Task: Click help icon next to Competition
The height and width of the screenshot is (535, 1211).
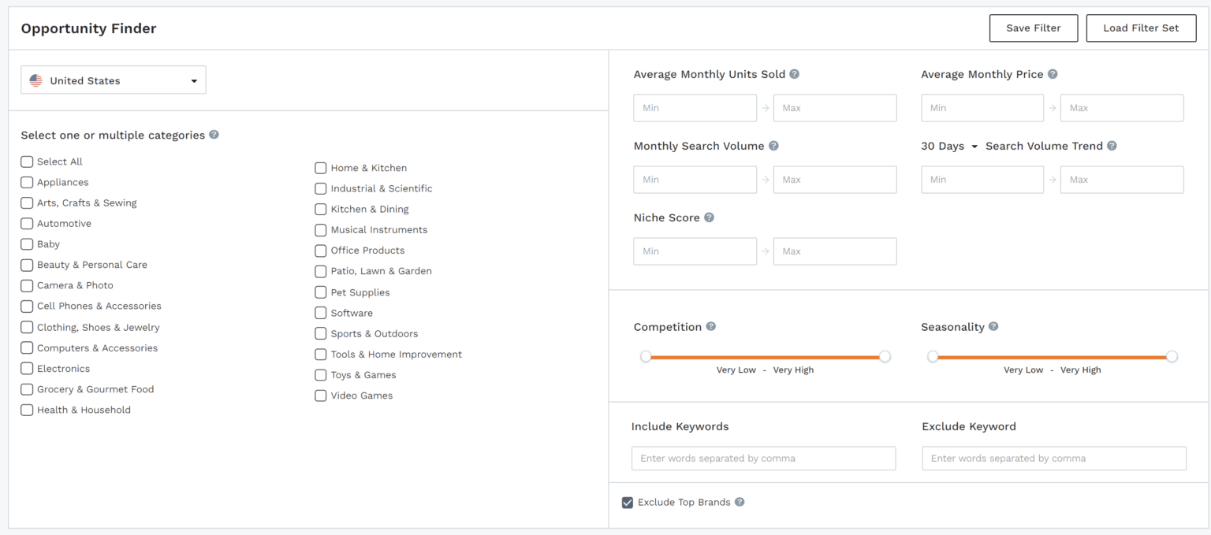Action: [x=710, y=327]
